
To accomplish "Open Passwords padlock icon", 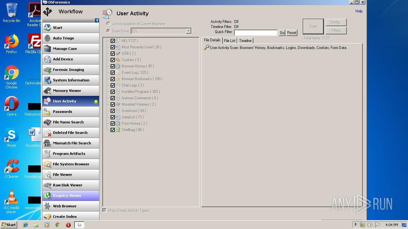I will click(47, 112).
